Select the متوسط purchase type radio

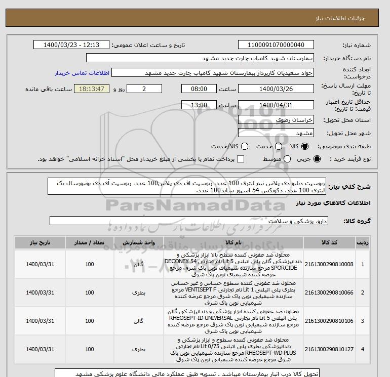coord(287,159)
